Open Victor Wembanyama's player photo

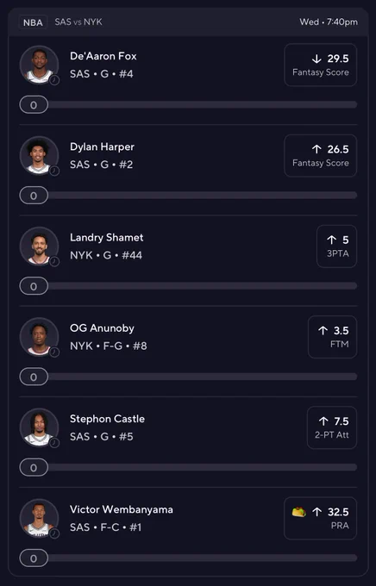(x=40, y=519)
